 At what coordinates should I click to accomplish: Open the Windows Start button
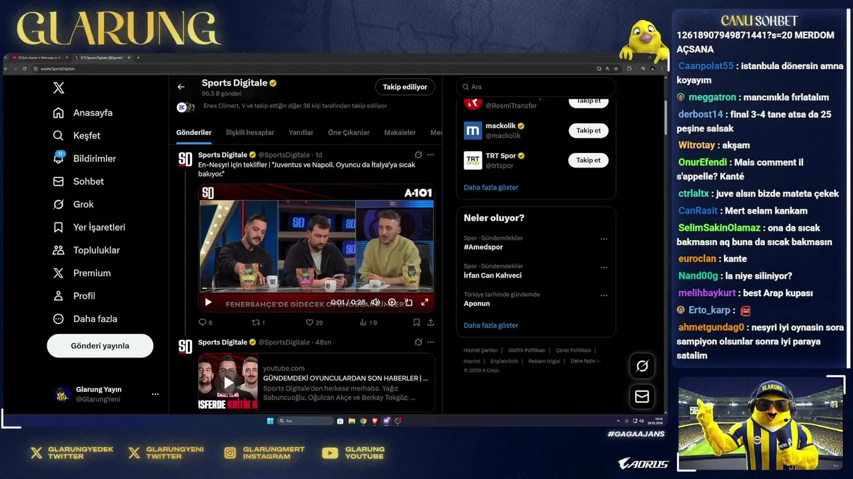pyautogui.click(x=270, y=420)
